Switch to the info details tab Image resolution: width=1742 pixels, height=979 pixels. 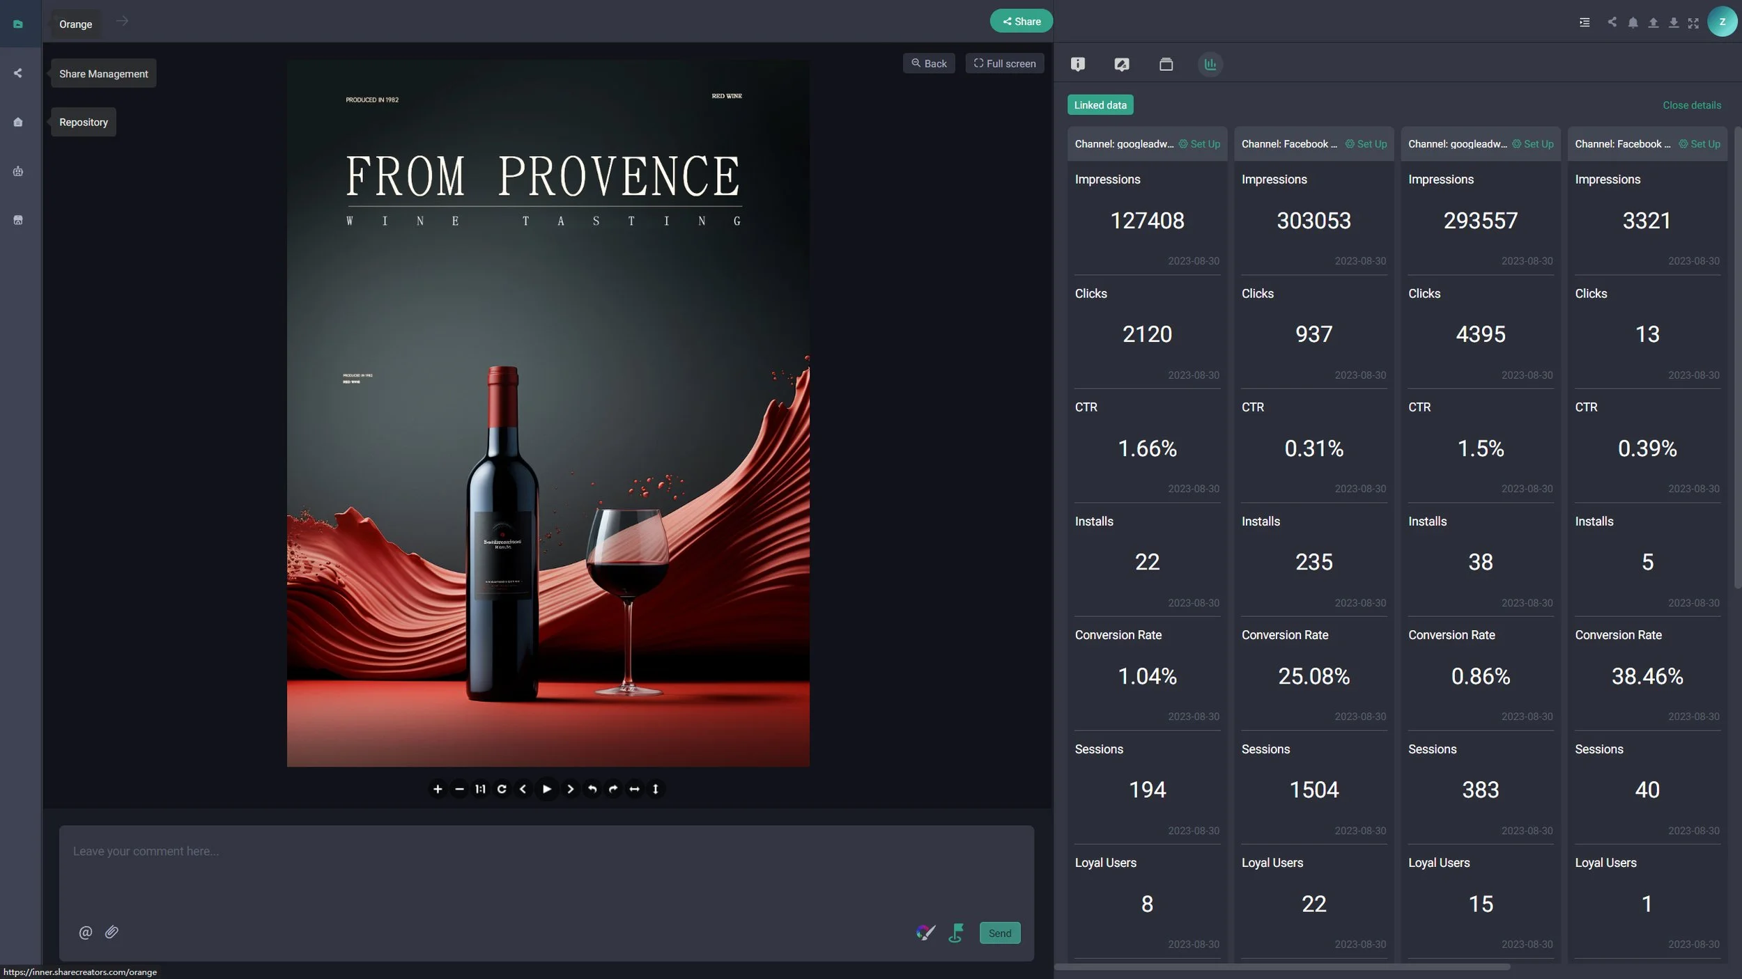pos(1077,64)
